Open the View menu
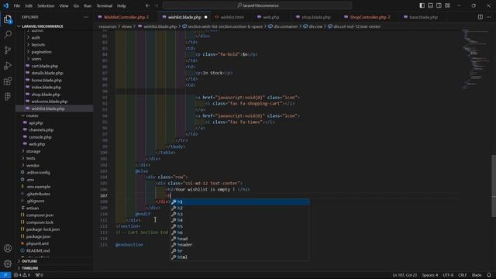 [64, 5]
